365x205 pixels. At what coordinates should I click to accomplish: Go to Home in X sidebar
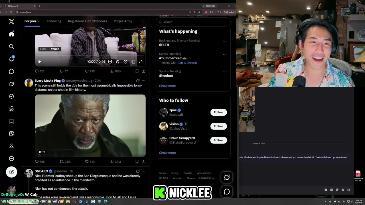(x=11, y=34)
